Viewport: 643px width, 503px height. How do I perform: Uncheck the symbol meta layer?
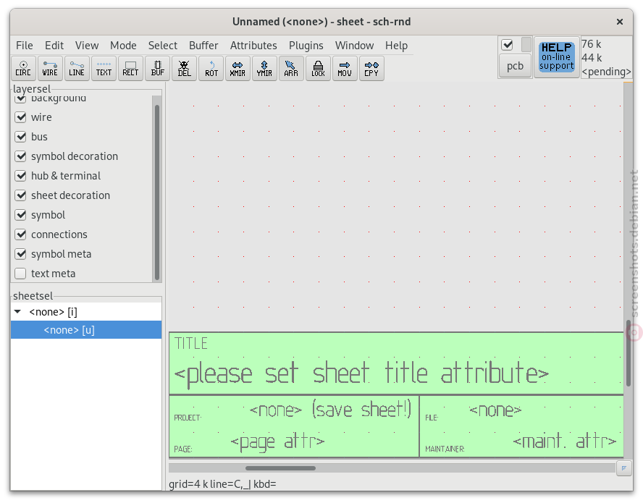pyautogui.click(x=20, y=254)
